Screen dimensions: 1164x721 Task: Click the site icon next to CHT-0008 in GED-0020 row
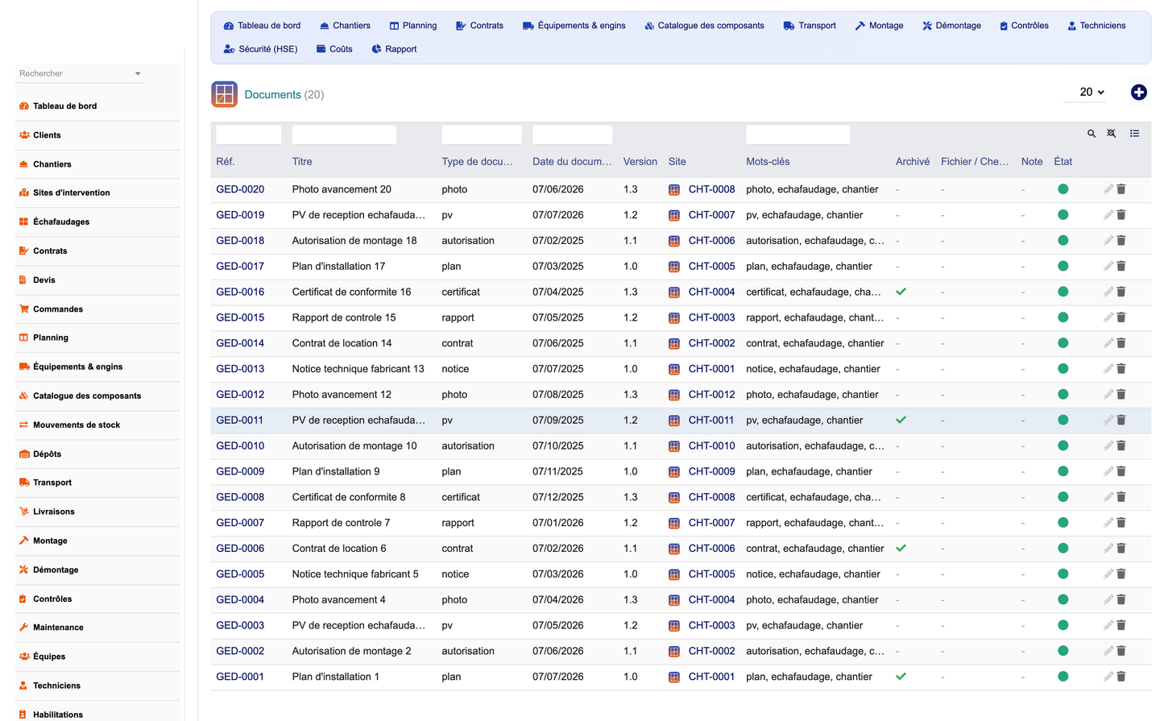674,190
